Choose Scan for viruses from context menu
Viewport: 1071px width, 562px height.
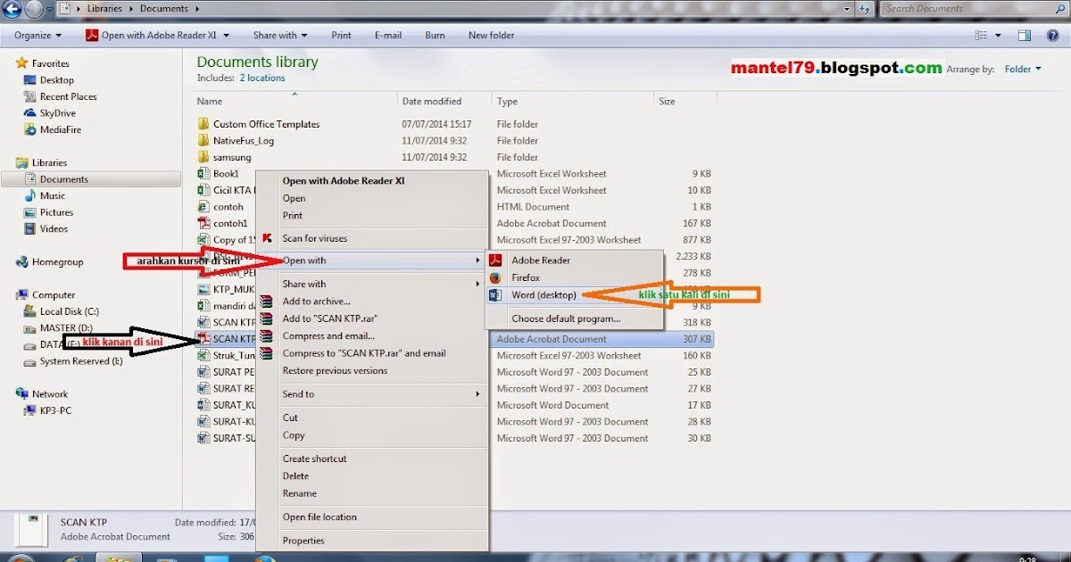click(315, 238)
